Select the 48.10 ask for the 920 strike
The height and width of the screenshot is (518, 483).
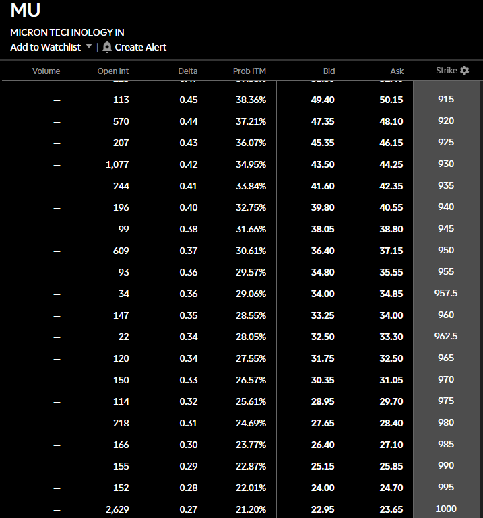click(391, 121)
